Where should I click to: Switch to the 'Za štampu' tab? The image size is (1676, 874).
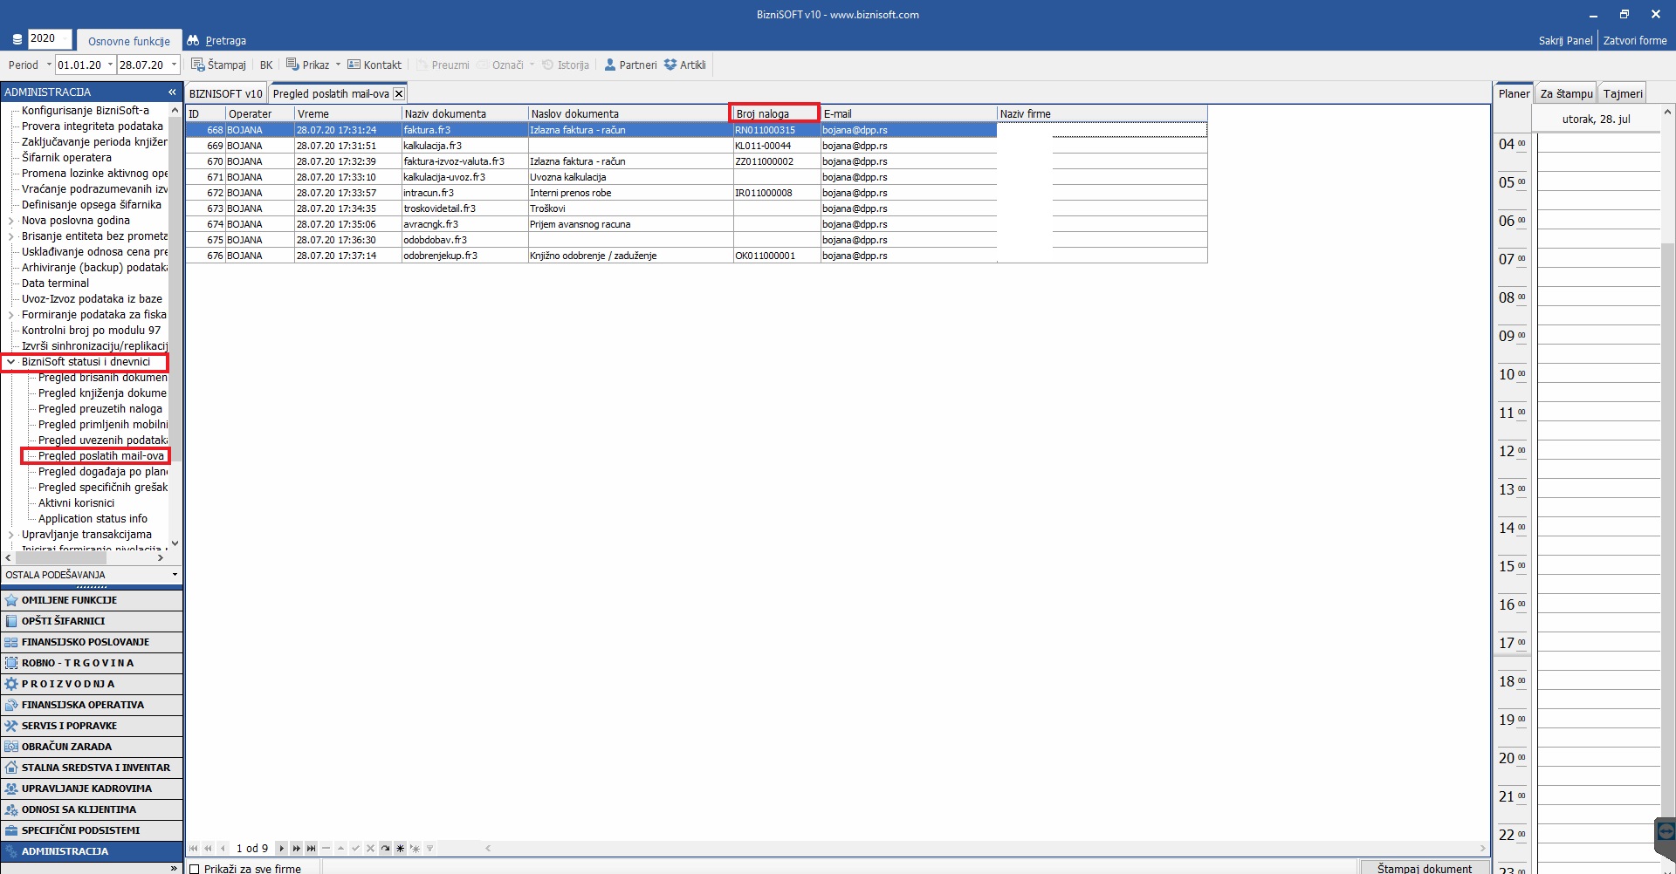click(1566, 94)
